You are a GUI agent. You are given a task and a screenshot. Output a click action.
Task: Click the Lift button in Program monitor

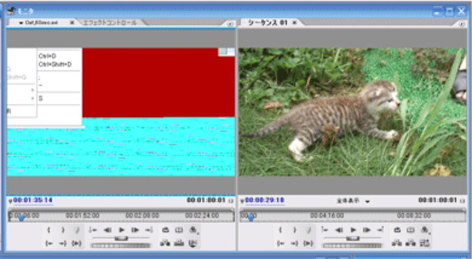396,242
